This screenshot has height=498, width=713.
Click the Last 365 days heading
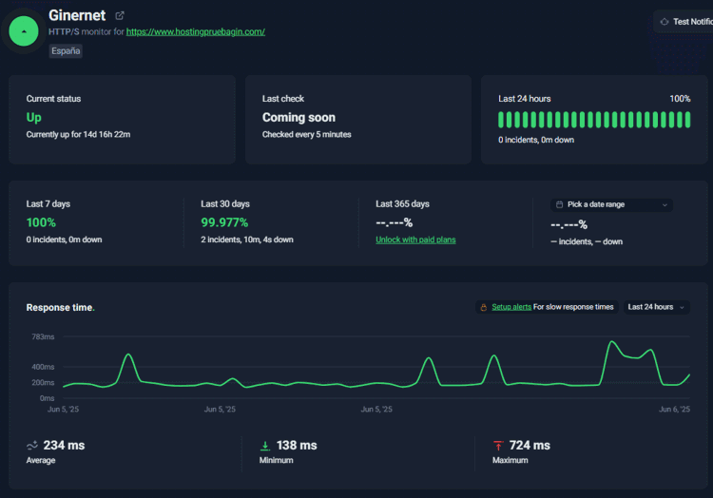(x=402, y=204)
